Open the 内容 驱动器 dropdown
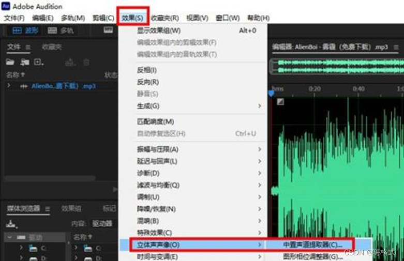 [102, 224]
